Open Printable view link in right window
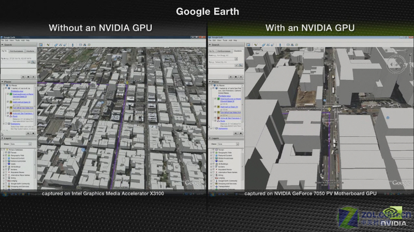414x232 pixels. pos(225,96)
